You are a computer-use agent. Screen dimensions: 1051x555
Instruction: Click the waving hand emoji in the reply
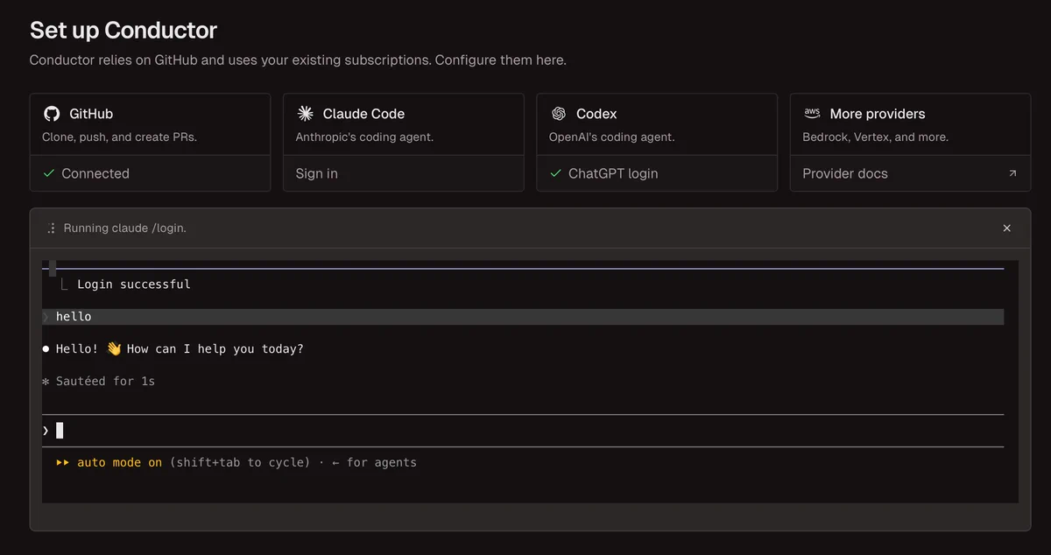(114, 348)
